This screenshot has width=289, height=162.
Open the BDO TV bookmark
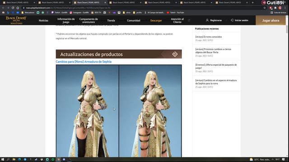click(96, 13)
